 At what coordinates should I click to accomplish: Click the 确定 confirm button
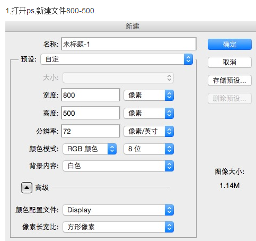[229, 45]
